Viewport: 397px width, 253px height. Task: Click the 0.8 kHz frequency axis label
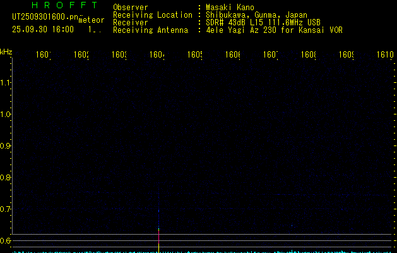6,178
